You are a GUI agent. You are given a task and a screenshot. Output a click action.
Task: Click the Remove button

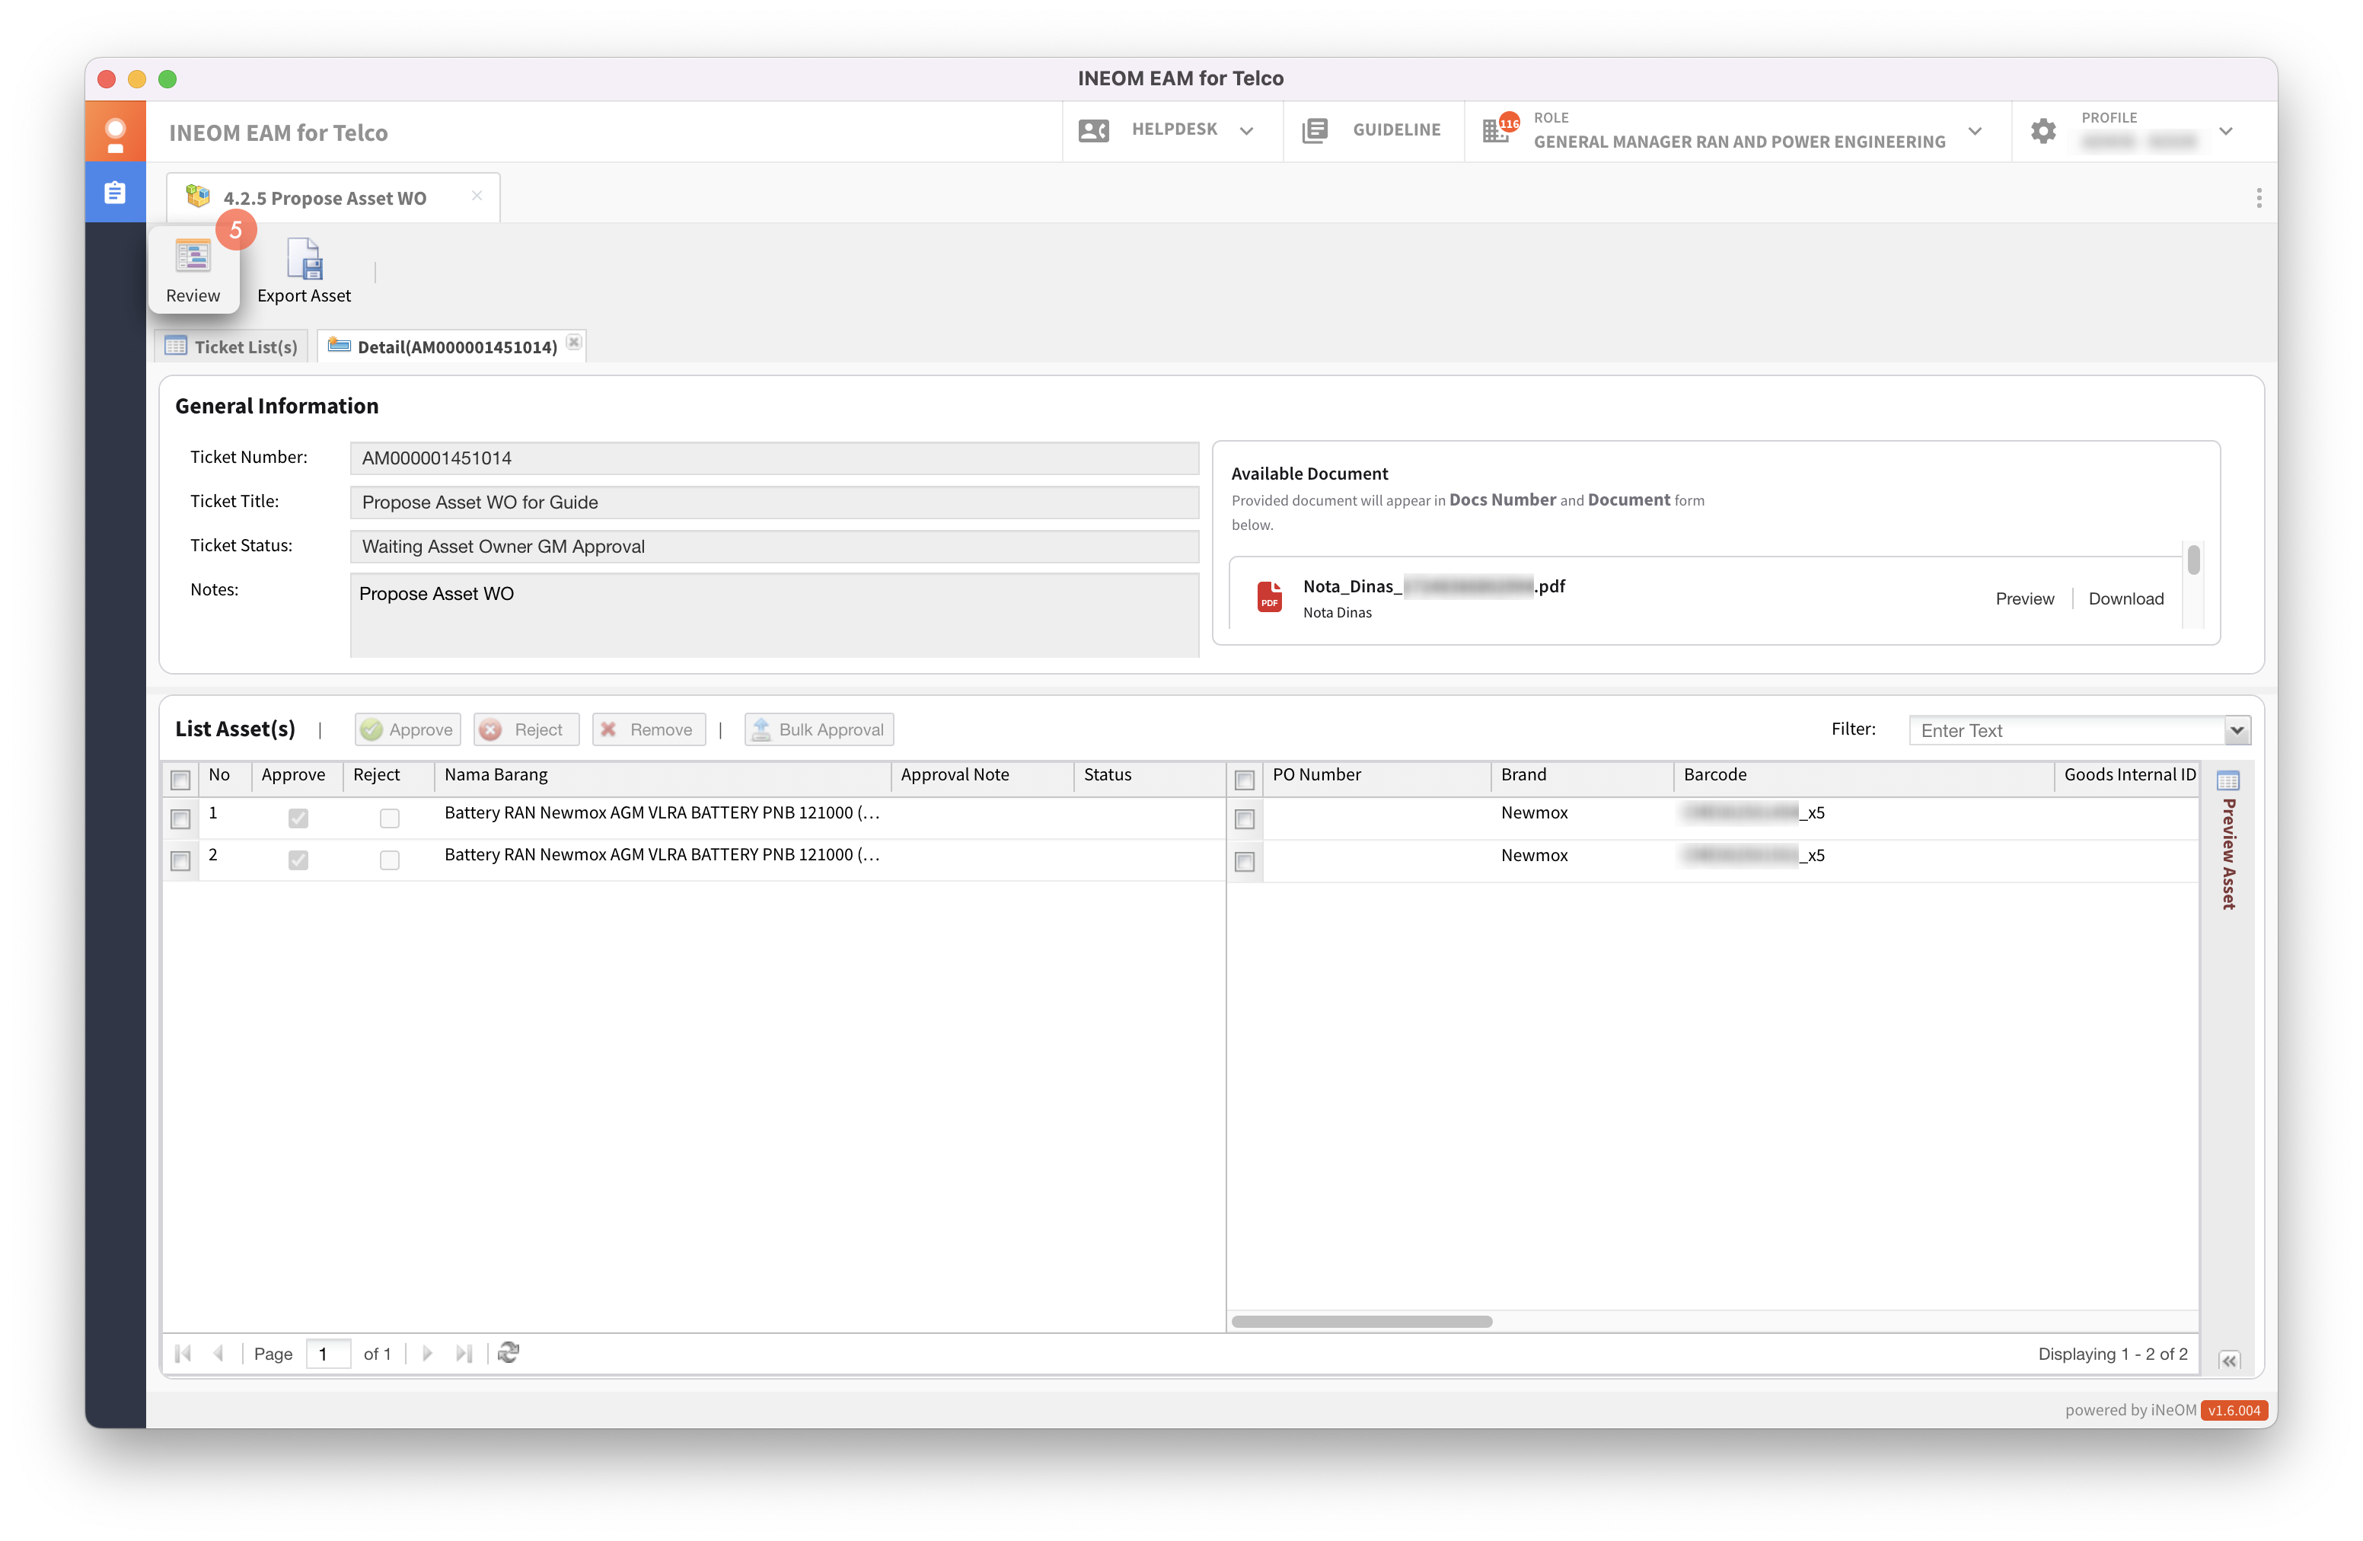coord(649,730)
